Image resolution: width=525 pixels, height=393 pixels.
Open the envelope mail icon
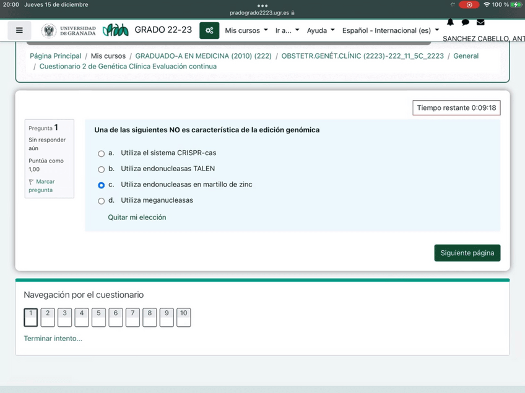[x=480, y=22]
